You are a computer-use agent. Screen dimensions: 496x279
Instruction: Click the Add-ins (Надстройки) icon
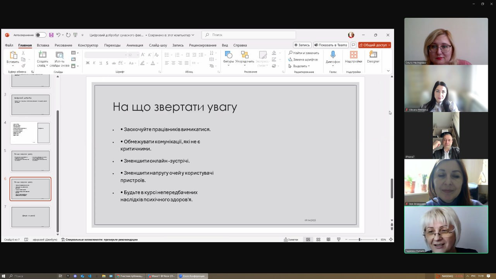pos(353,57)
